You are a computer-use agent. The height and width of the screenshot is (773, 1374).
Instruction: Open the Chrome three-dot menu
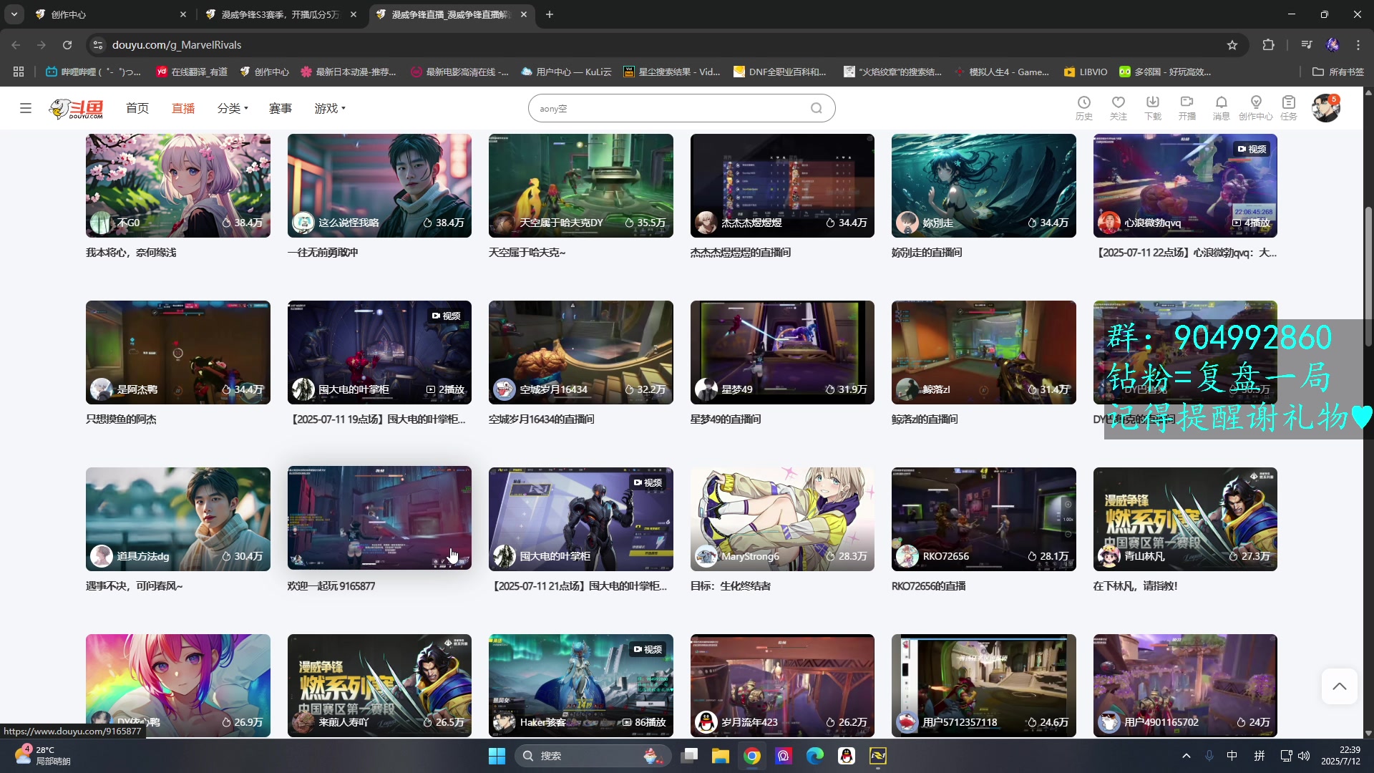pyautogui.click(x=1358, y=45)
